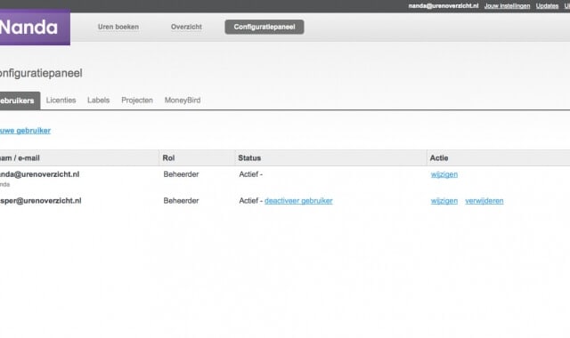Open the Updates link
Viewport: 570px width, 338px height.
click(547, 6)
